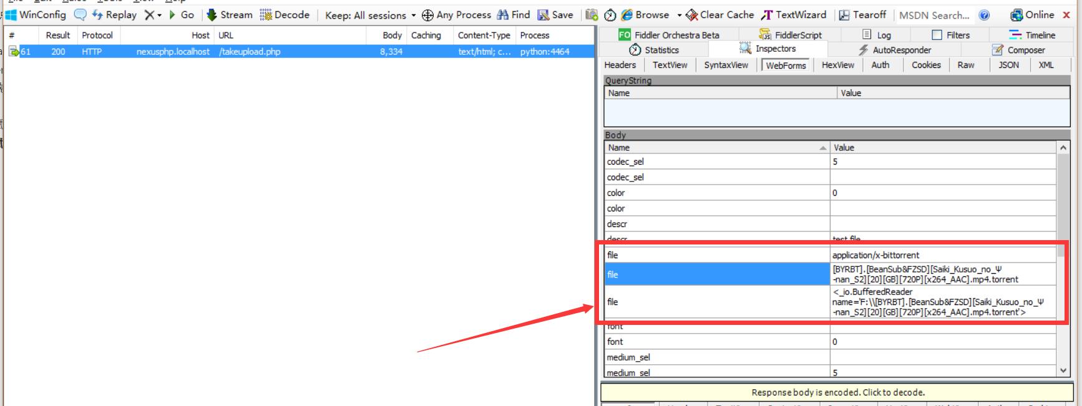Show the request Headers inspector
Image resolution: width=1082 pixels, height=406 pixels.
coord(620,65)
